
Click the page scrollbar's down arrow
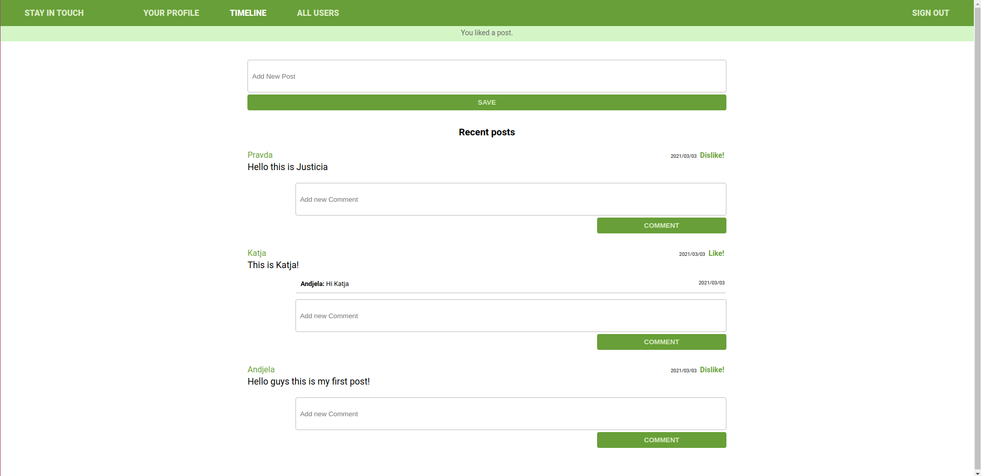tap(977, 472)
